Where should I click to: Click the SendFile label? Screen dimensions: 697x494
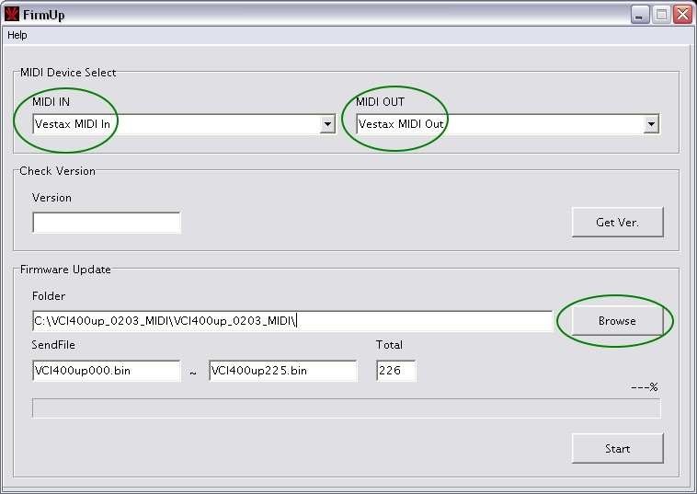pyautogui.click(x=53, y=345)
